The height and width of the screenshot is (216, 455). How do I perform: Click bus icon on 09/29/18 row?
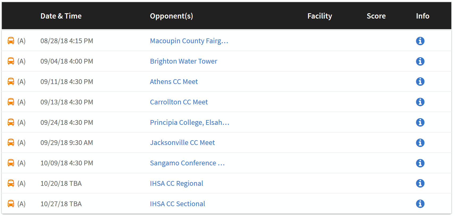coord(11,143)
